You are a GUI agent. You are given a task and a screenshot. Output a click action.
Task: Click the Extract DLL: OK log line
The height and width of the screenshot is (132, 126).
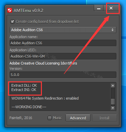point(24,85)
